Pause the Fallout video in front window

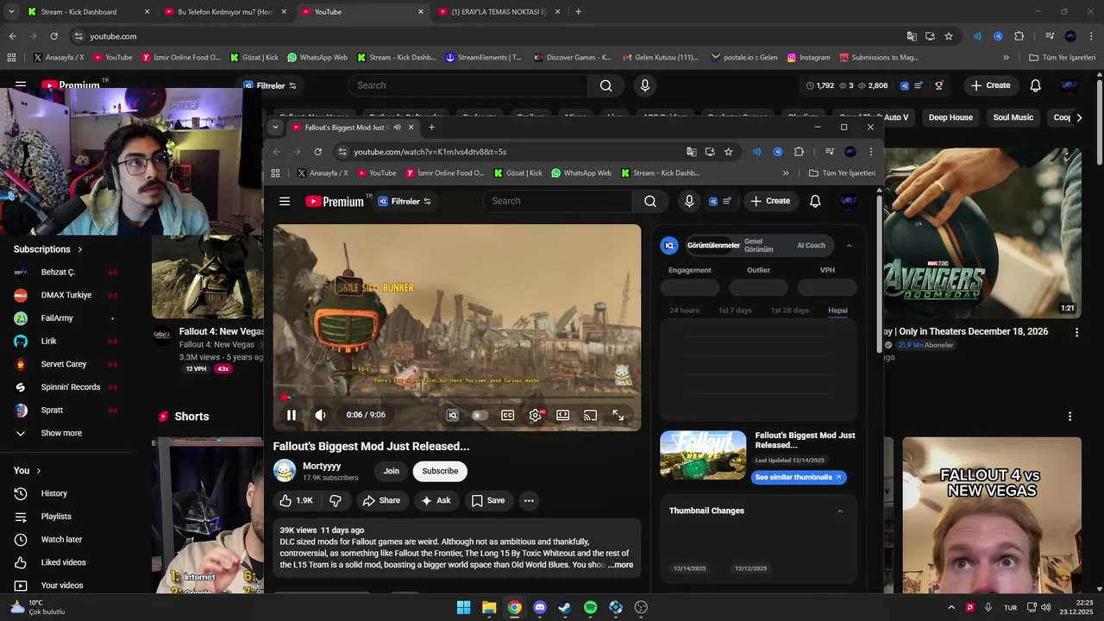292,415
